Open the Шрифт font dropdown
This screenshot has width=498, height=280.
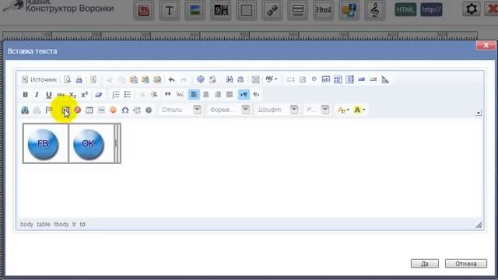[277, 110]
